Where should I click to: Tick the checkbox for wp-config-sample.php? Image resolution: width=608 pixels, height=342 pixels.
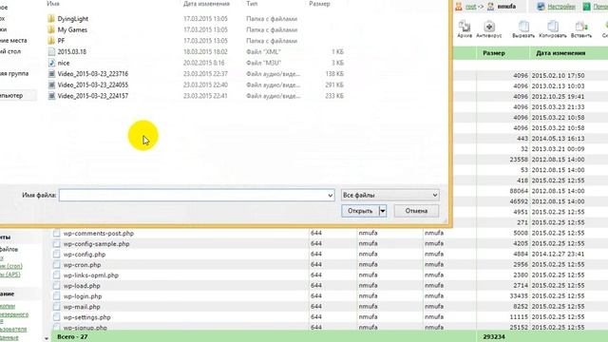(x=57, y=244)
